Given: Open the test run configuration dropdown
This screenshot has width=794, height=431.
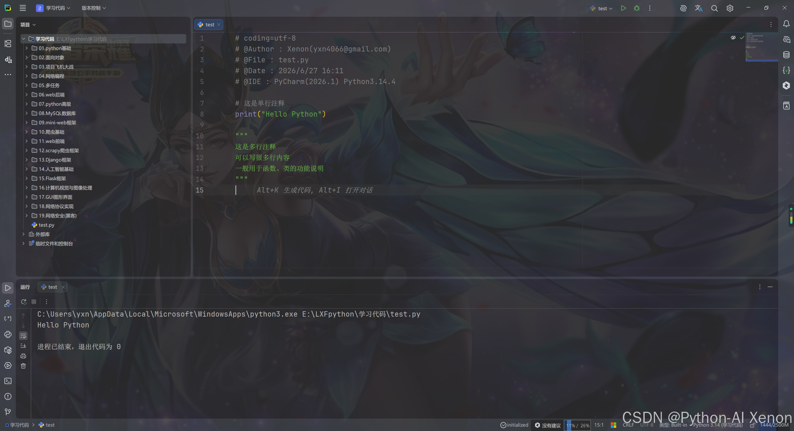Looking at the screenshot, I should [601, 8].
